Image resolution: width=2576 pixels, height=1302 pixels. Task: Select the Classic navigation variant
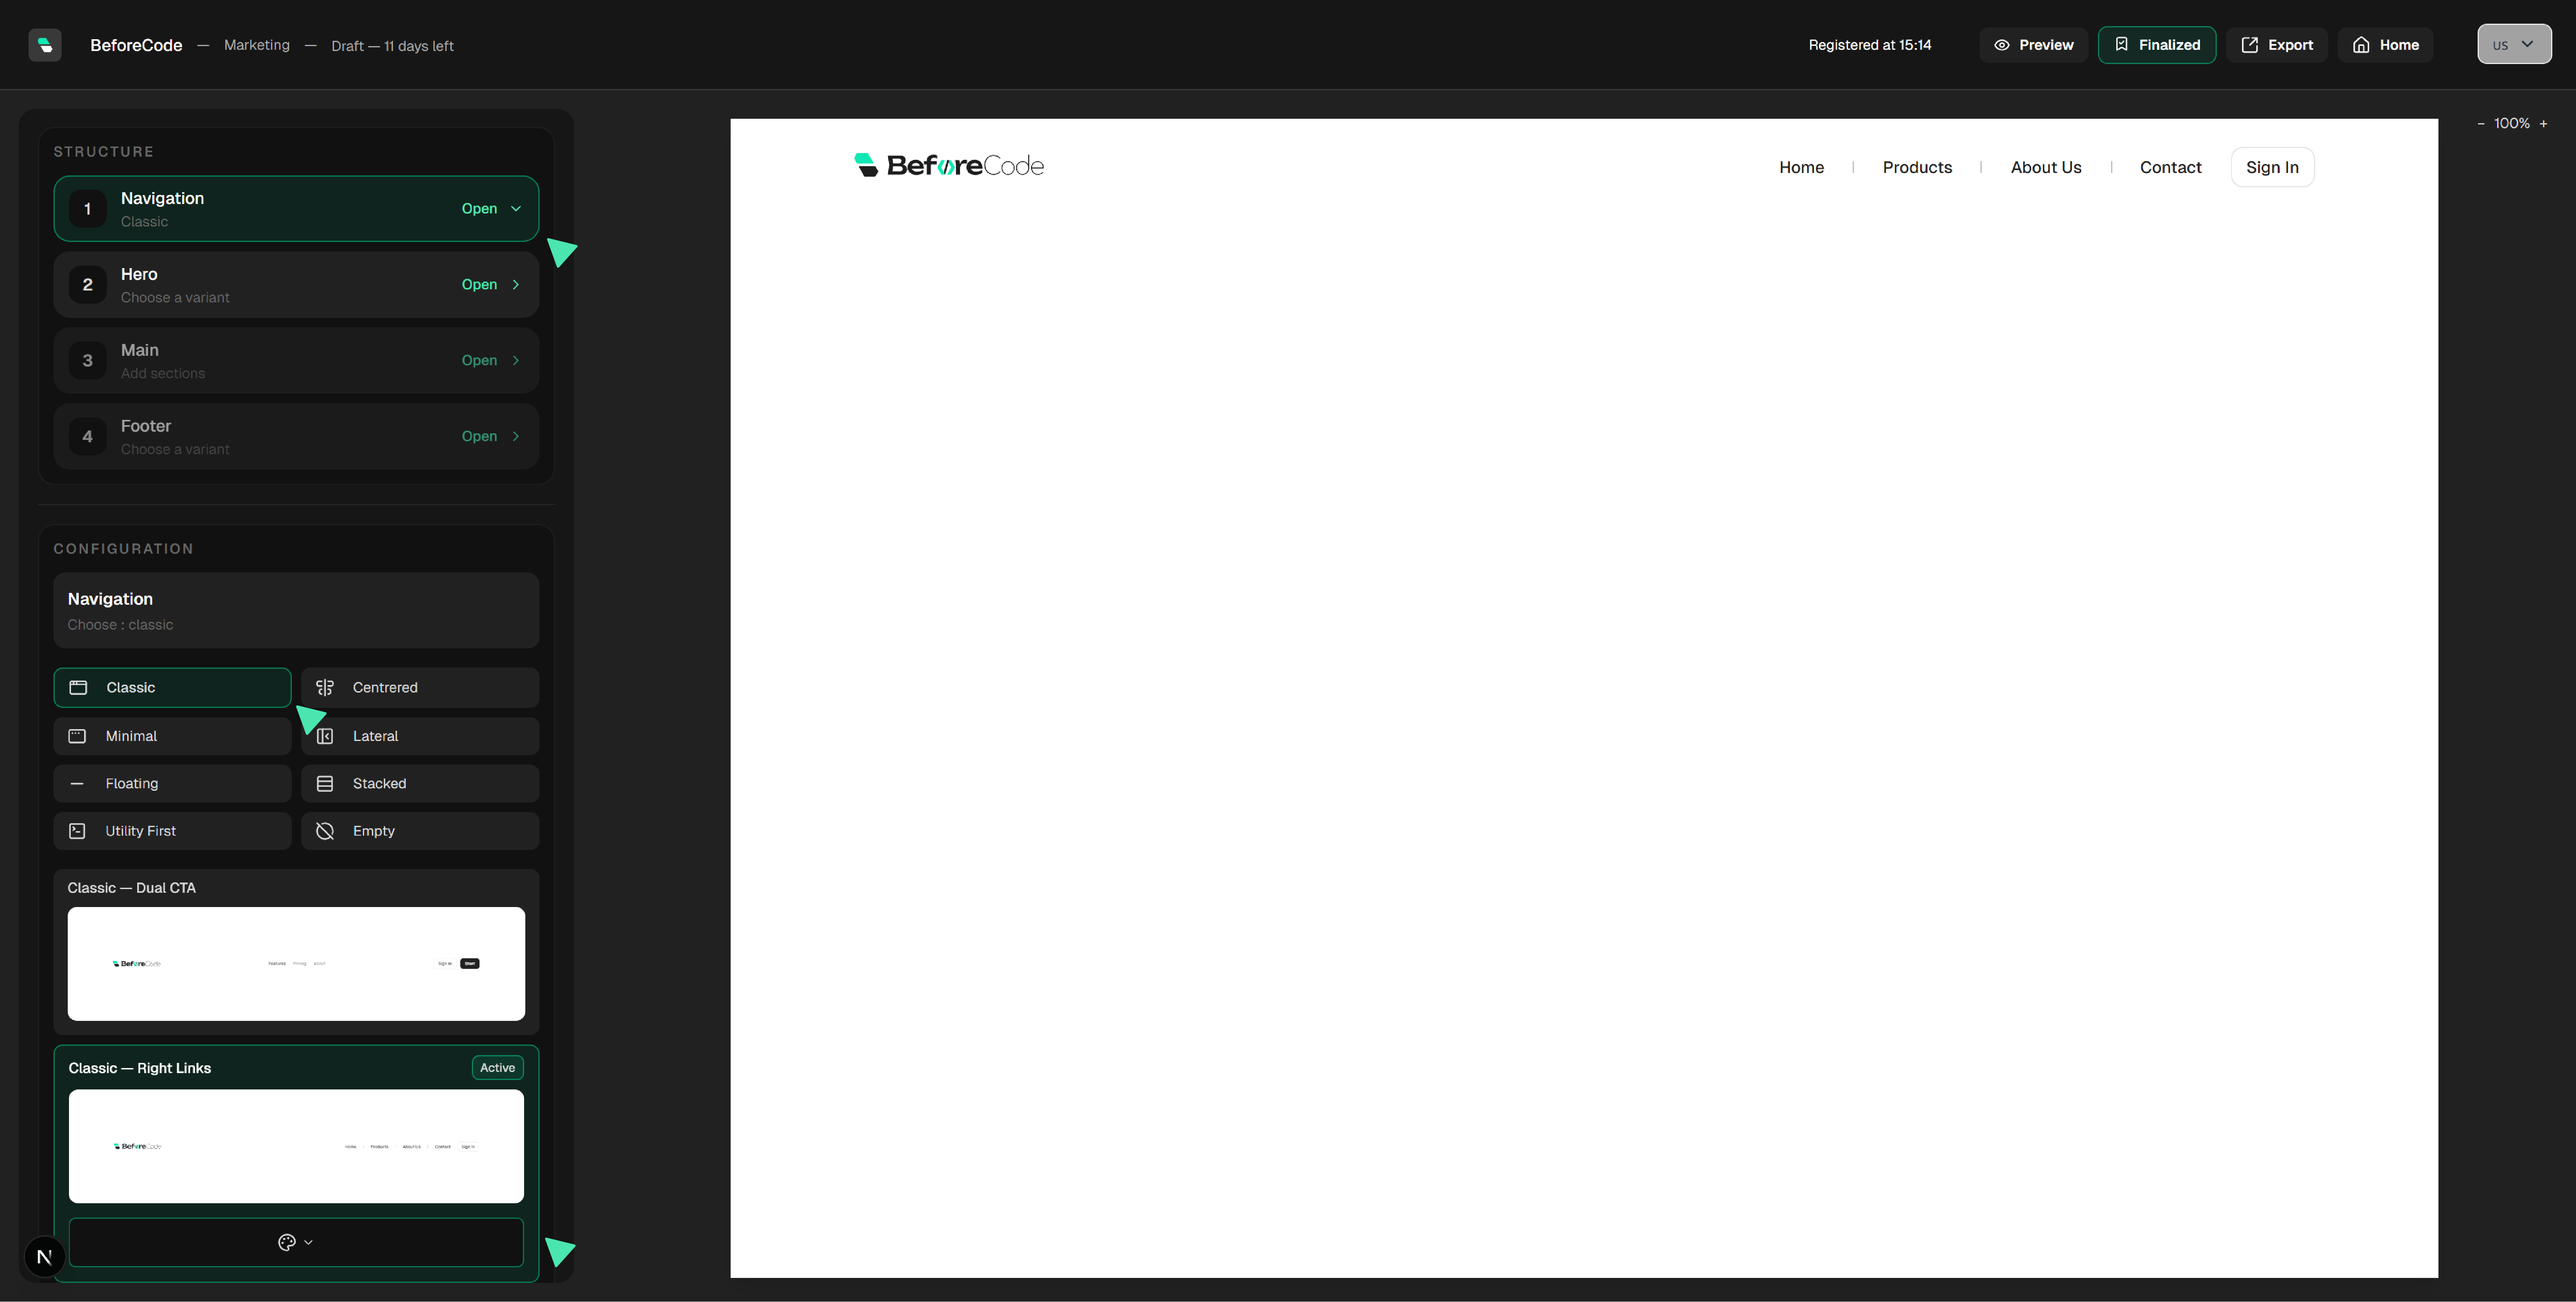click(x=172, y=688)
